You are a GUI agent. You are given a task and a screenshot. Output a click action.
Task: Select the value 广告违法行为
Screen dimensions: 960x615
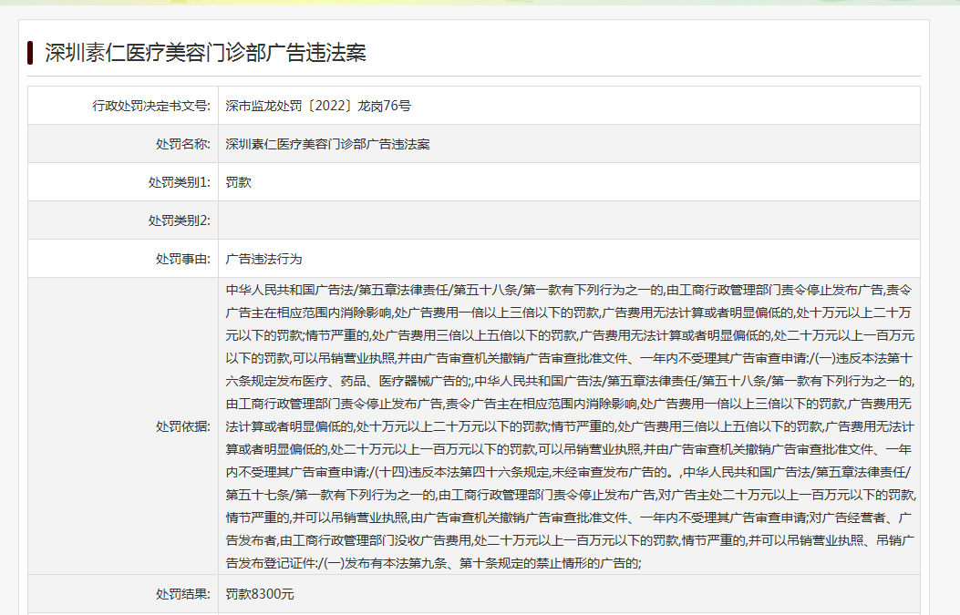pos(263,259)
